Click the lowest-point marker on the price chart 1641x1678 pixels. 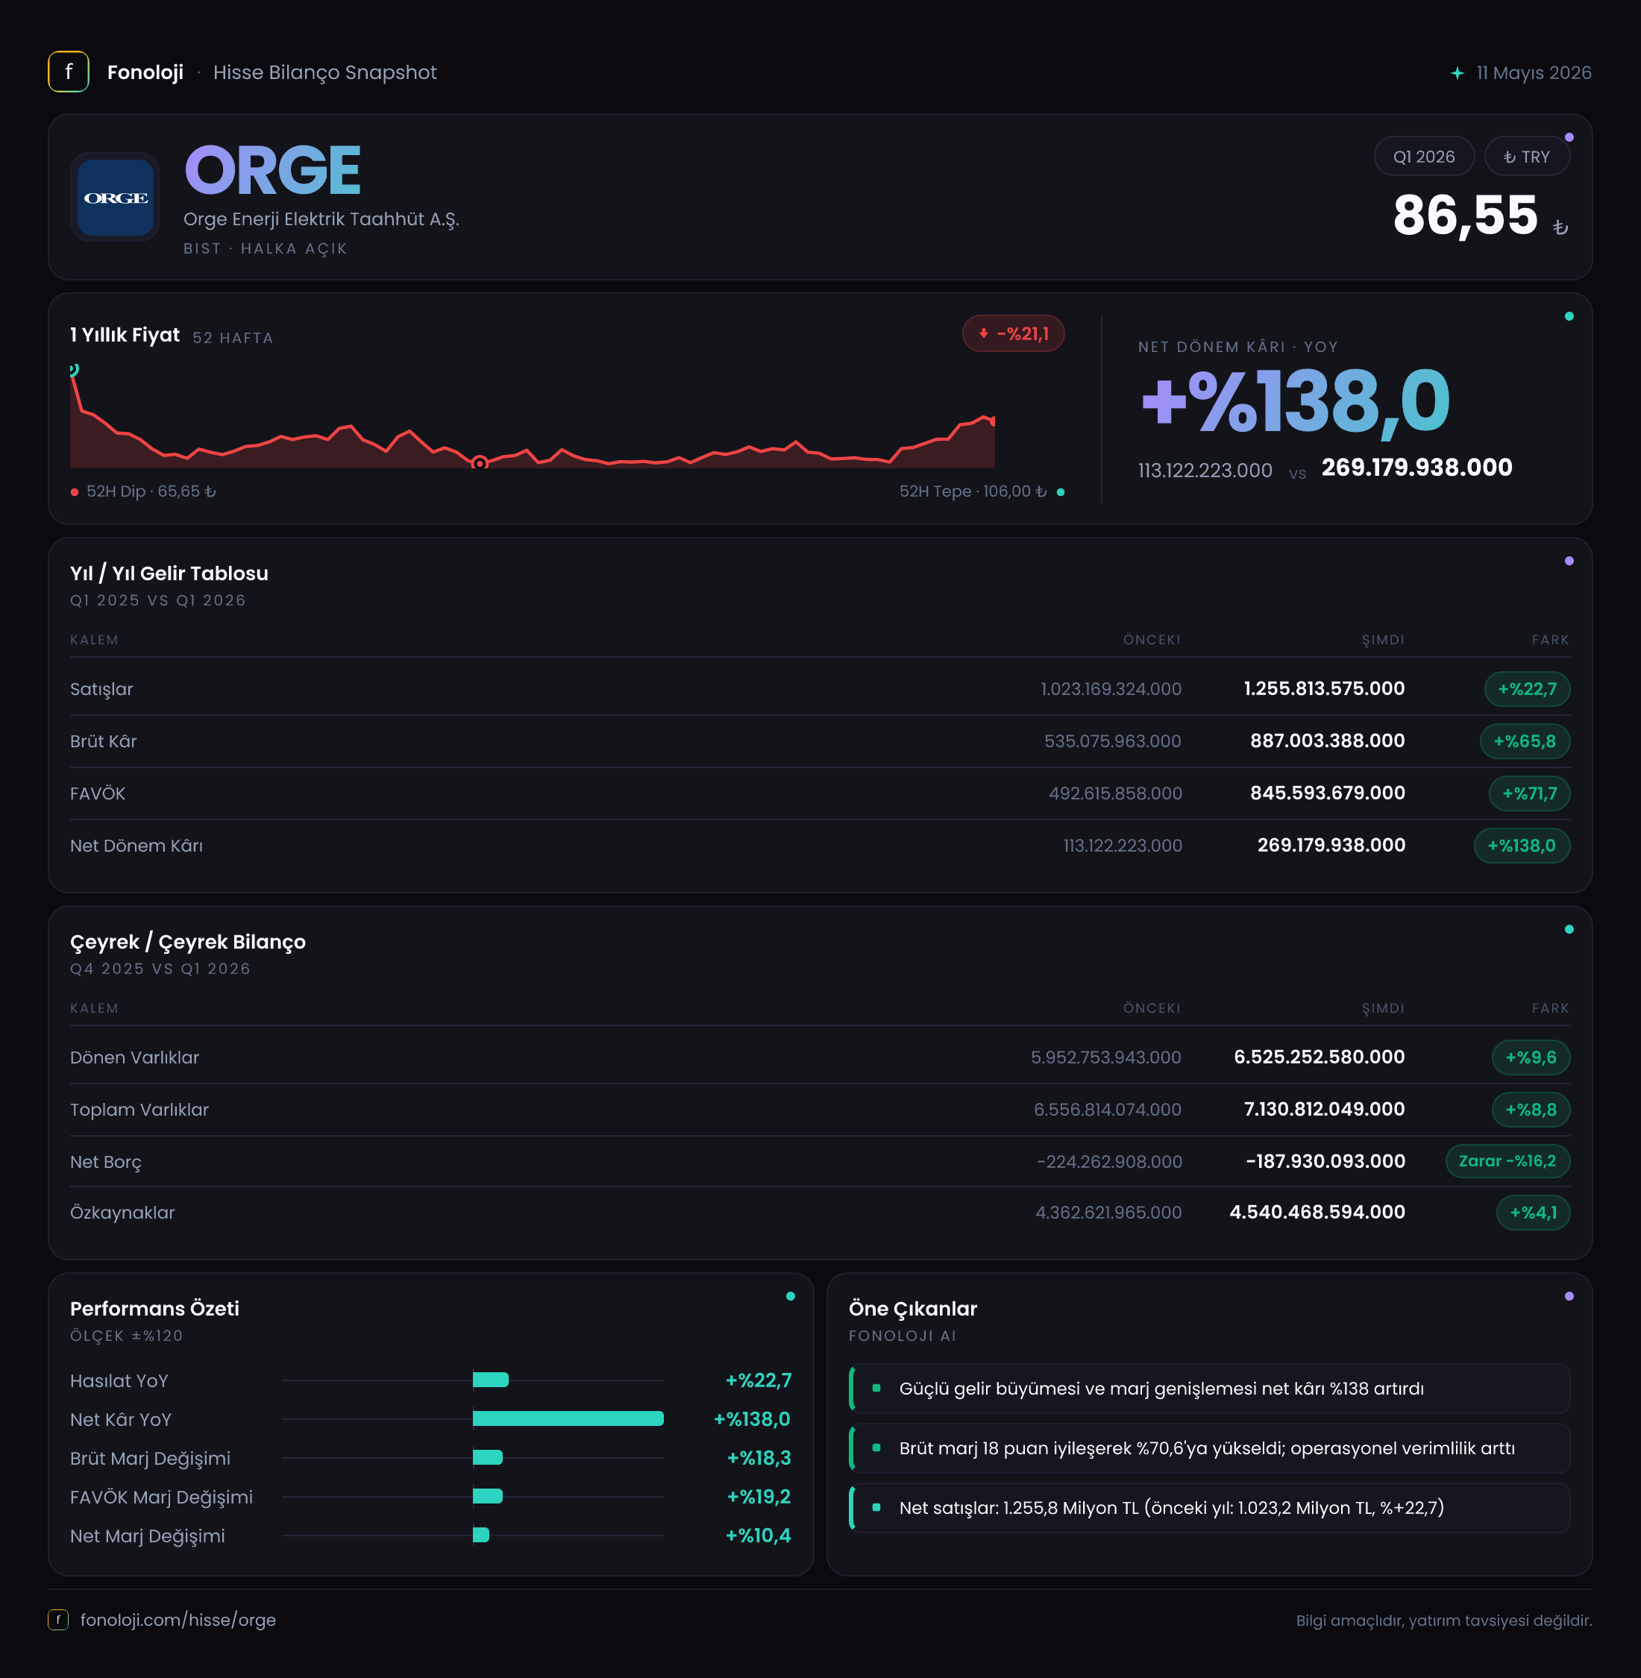pos(480,463)
